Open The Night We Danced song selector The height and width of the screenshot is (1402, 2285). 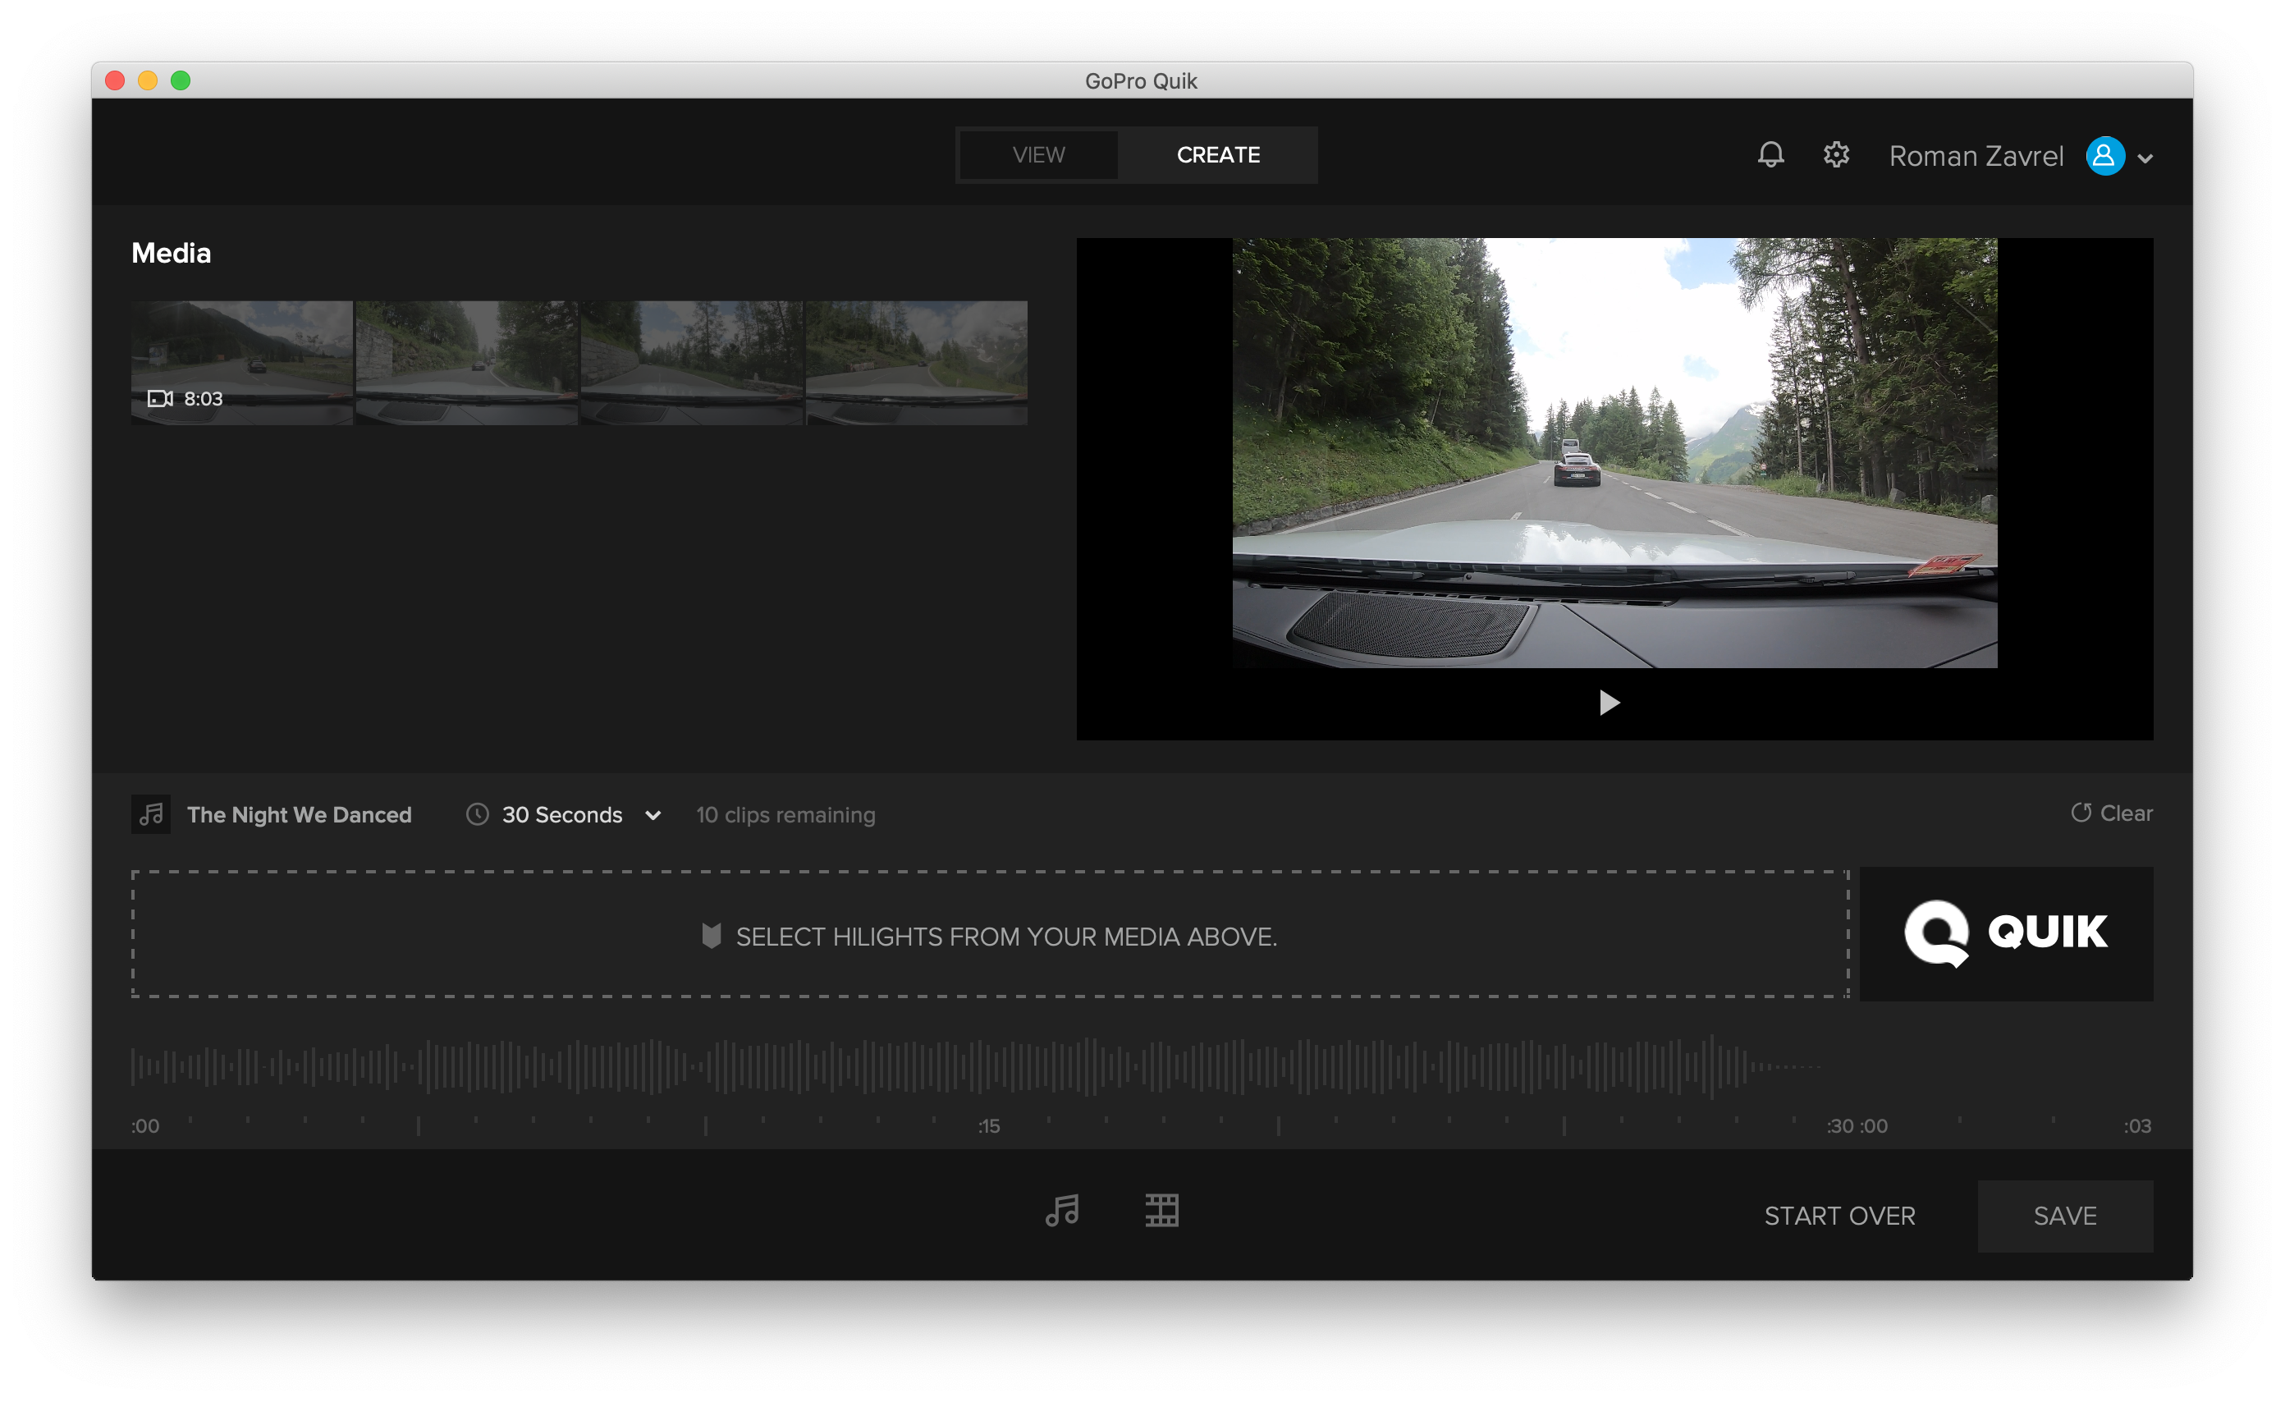point(299,814)
